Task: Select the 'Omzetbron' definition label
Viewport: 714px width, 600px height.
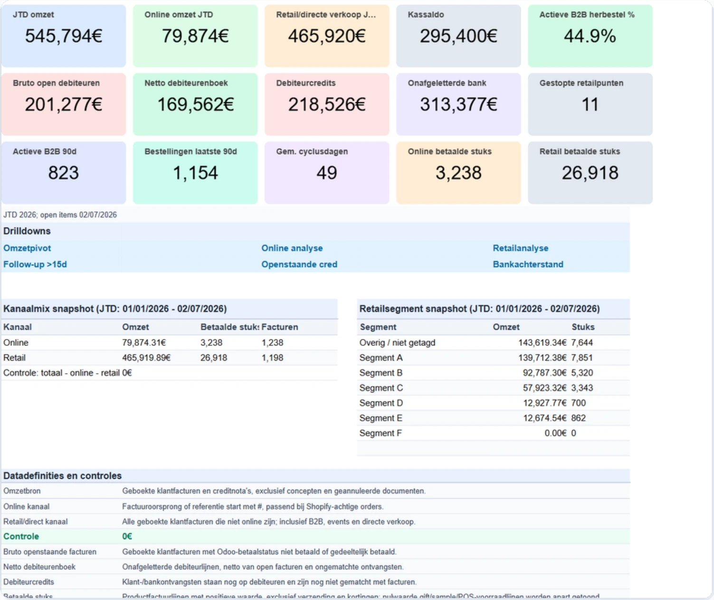Action: [22, 491]
